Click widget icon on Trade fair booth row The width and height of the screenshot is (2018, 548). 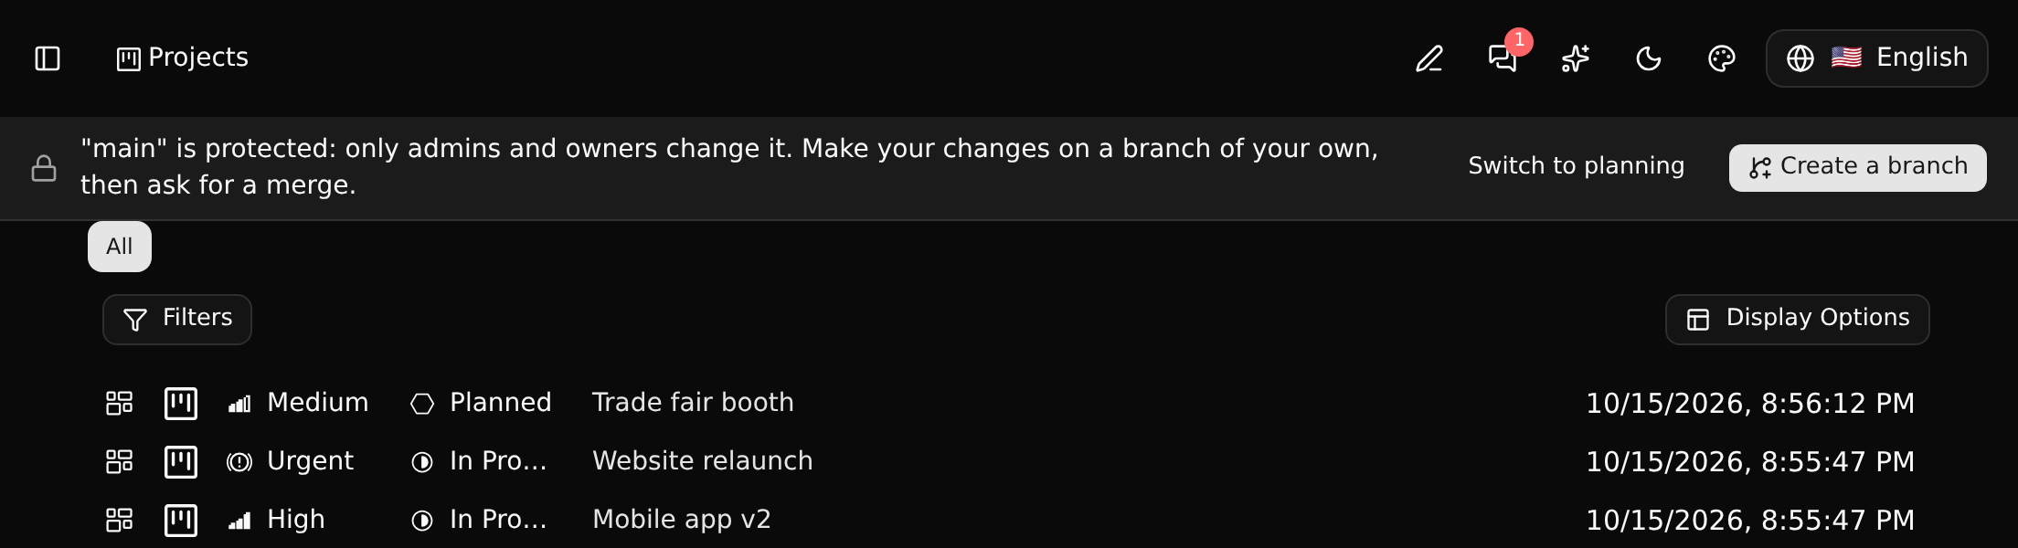(x=120, y=403)
